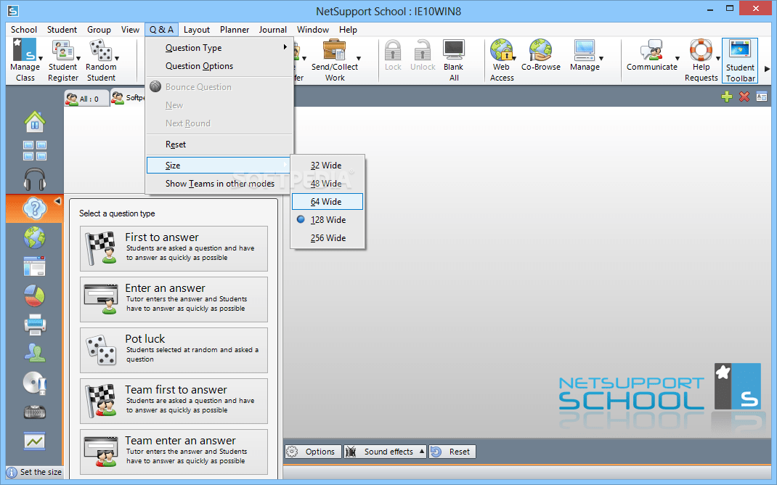Choose 48 Wide size
Screen dimensions: 777x485
click(328, 184)
